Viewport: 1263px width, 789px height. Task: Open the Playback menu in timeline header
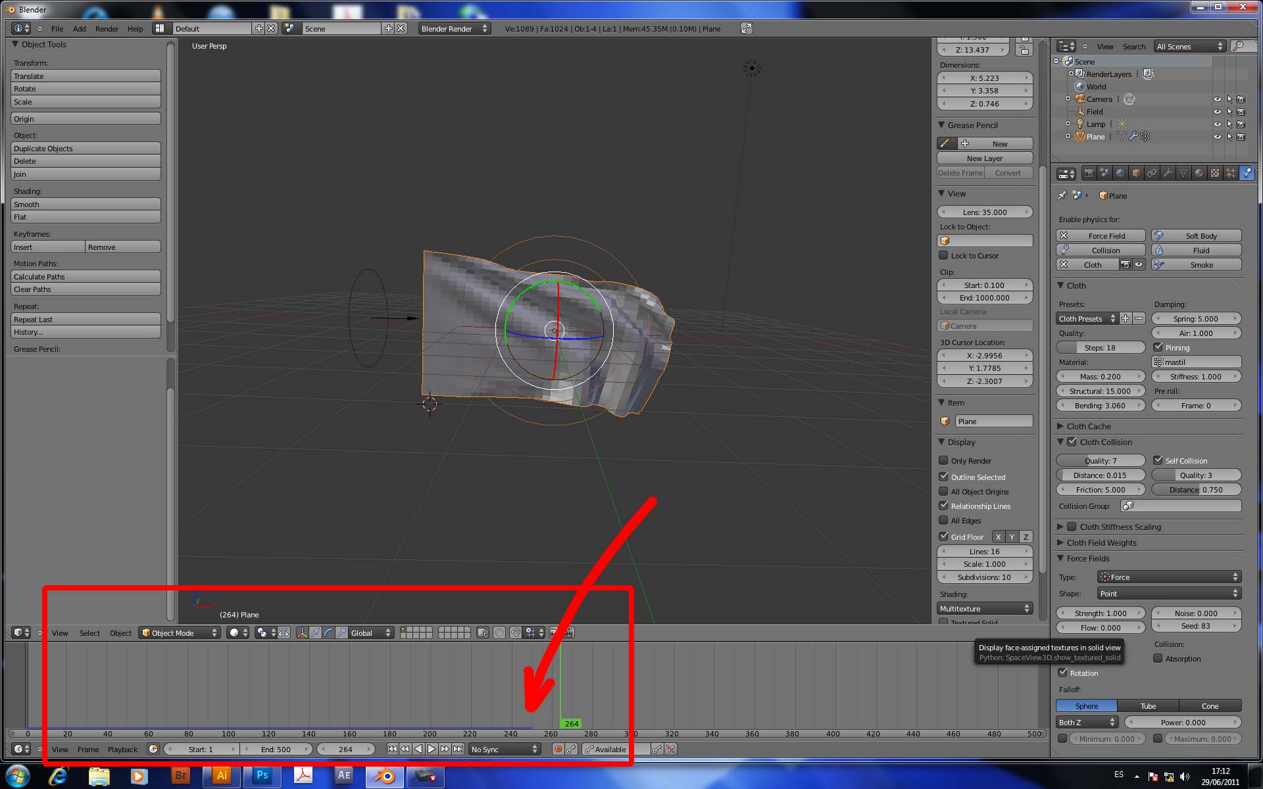click(122, 749)
